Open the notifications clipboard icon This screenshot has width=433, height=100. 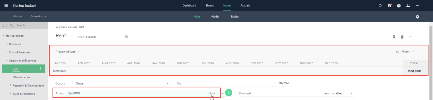pos(390,6)
